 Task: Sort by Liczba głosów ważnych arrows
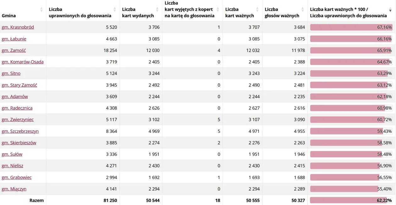(x=303, y=9)
